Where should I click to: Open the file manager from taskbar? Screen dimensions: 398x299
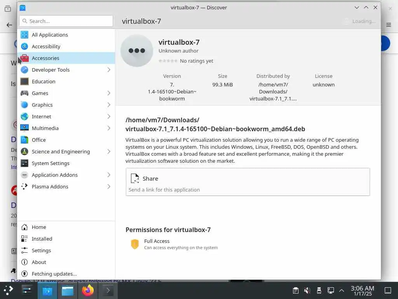[68, 290]
